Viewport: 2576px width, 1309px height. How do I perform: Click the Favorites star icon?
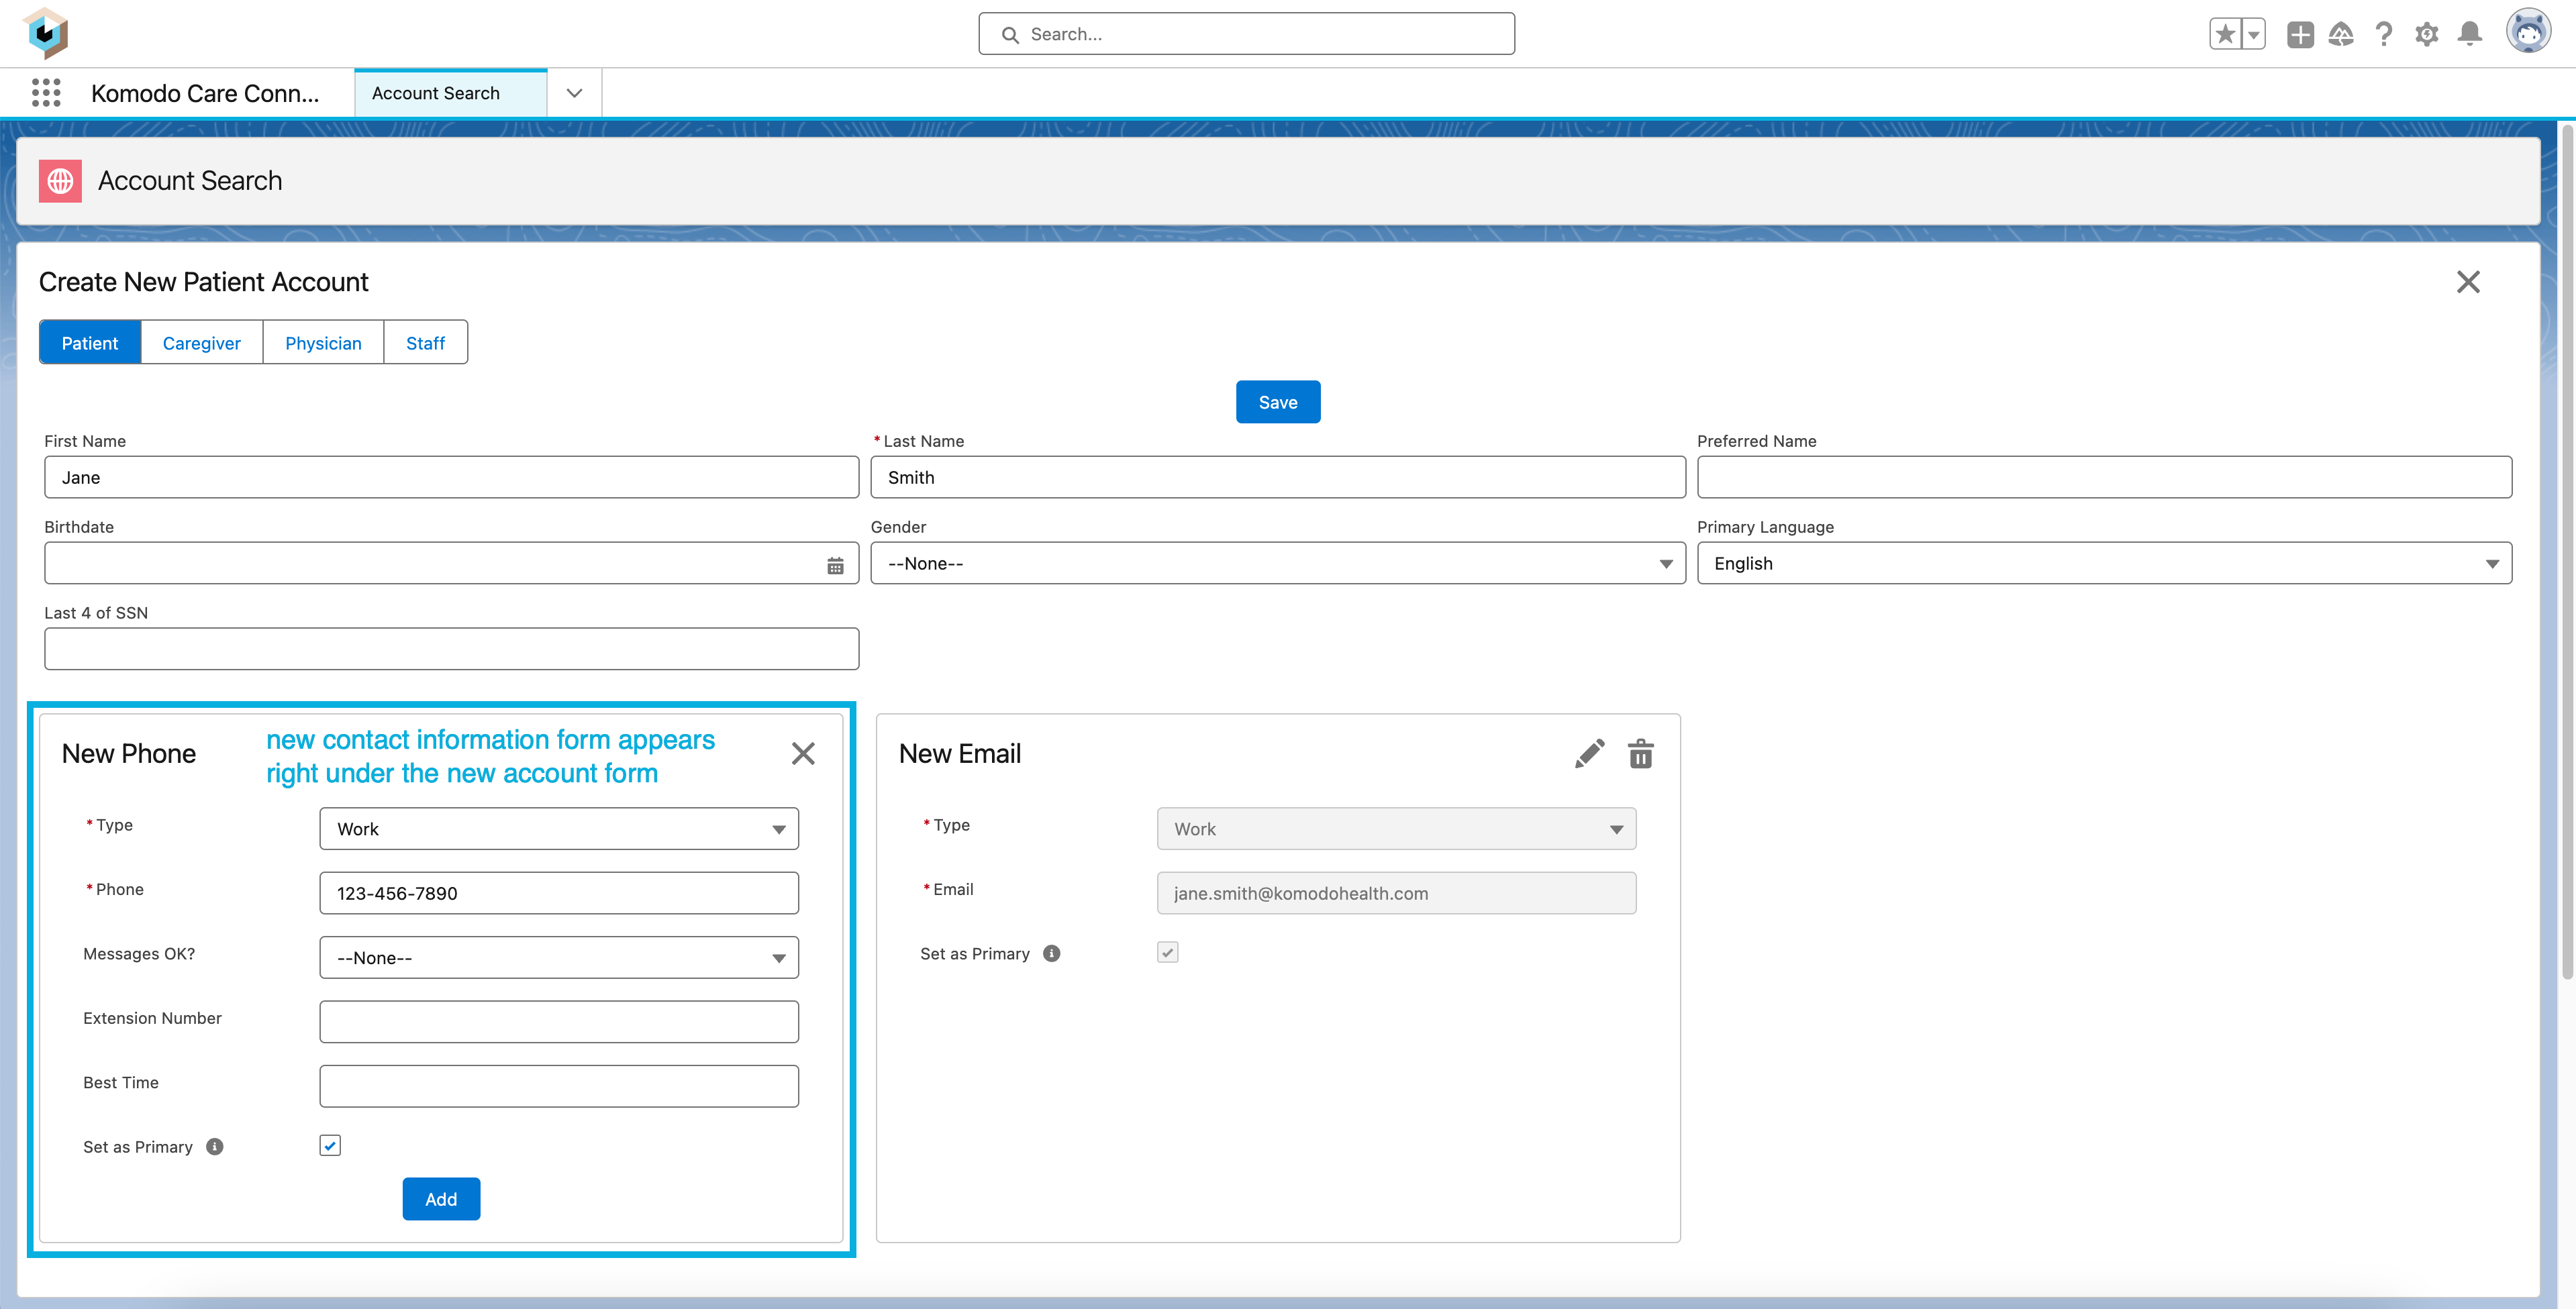click(2225, 34)
